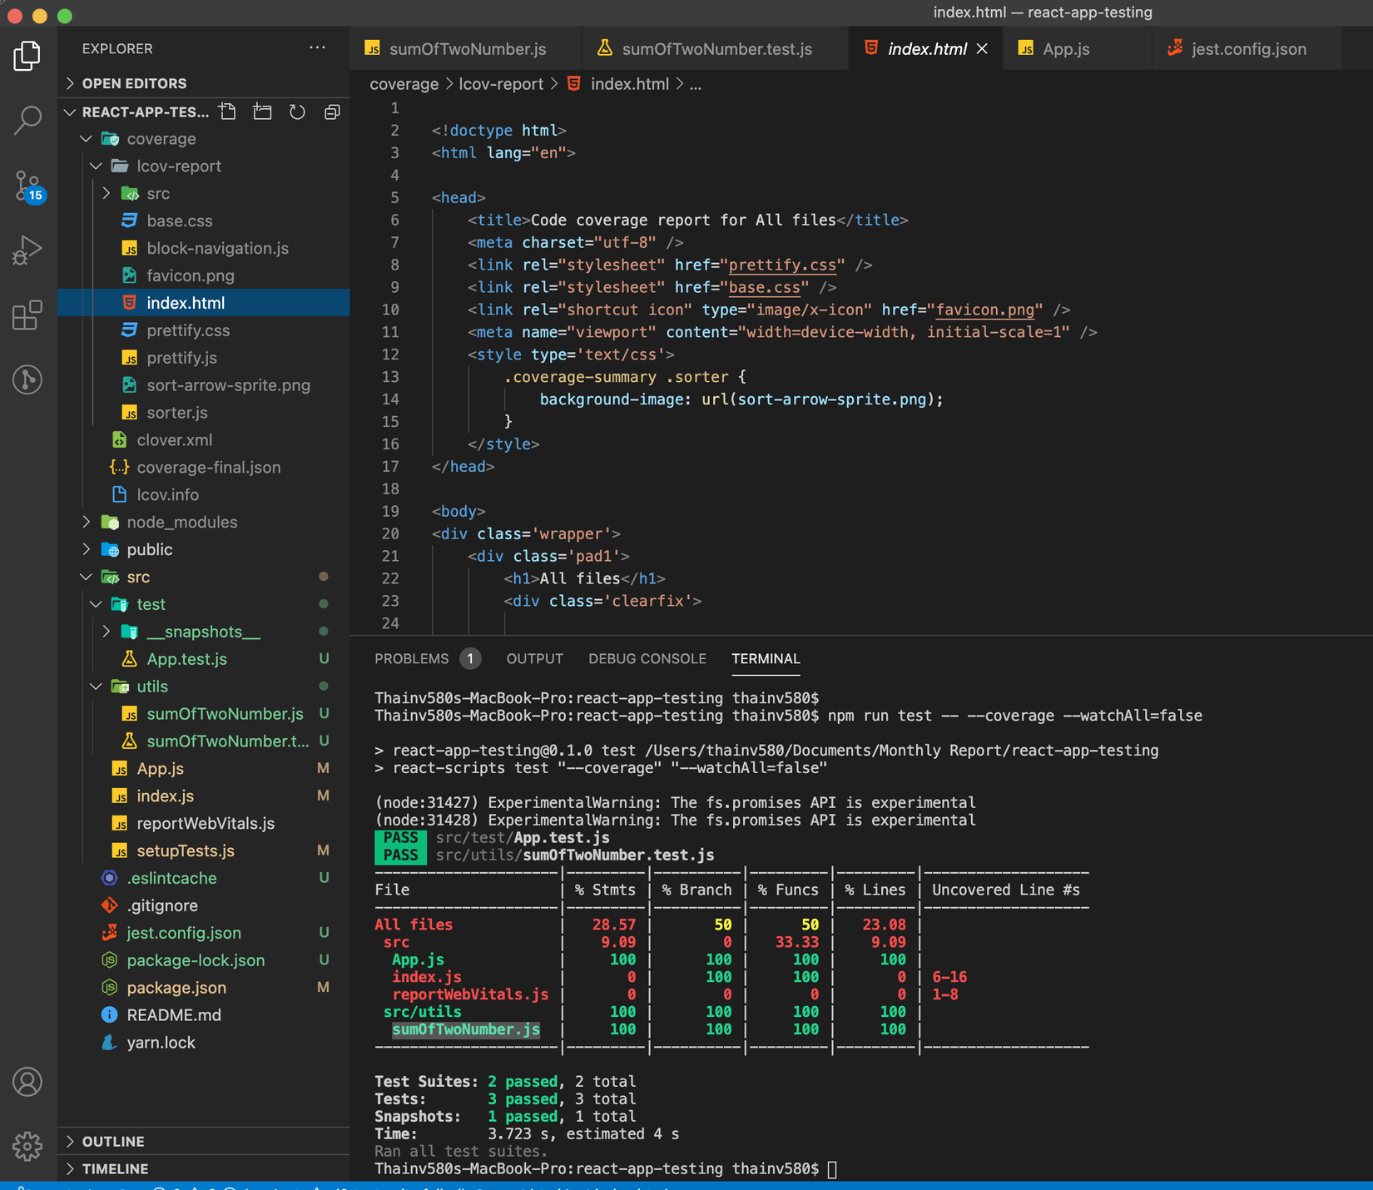
Task: Open Source Control view with 15 badge
Action: pyautogui.click(x=27, y=185)
